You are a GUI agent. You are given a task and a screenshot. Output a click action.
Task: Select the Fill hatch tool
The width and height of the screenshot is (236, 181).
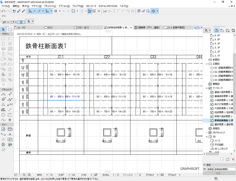pyautogui.click(x=3, y=110)
